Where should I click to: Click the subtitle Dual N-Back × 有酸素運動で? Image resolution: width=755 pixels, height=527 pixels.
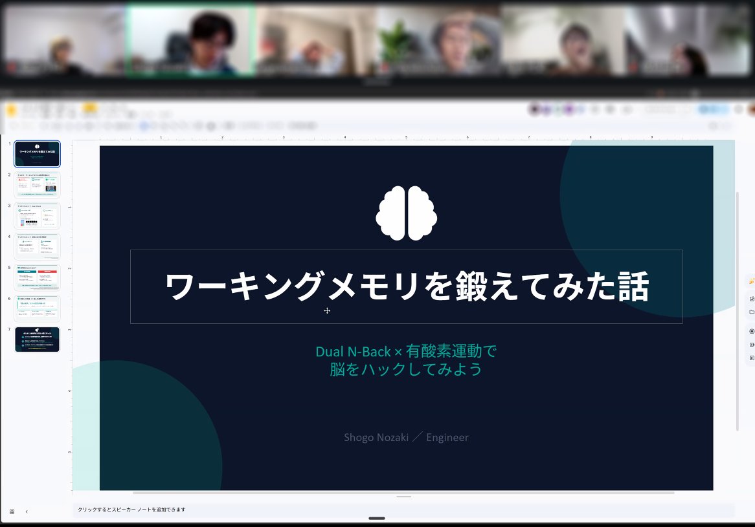click(x=406, y=352)
